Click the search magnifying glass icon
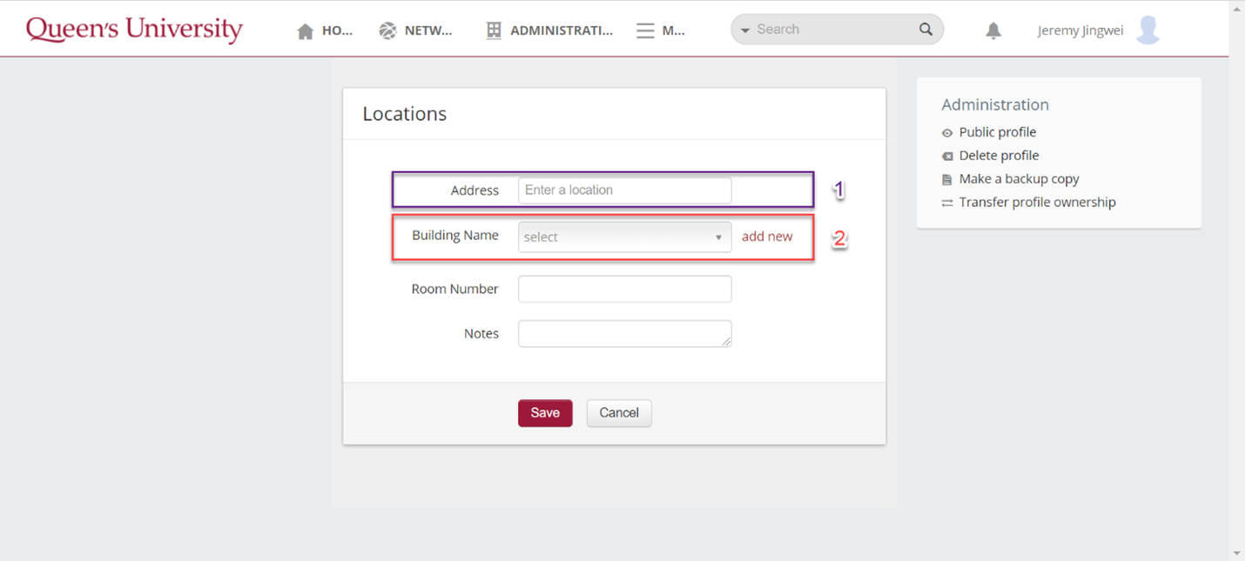The height and width of the screenshot is (561, 1245). pos(925,30)
